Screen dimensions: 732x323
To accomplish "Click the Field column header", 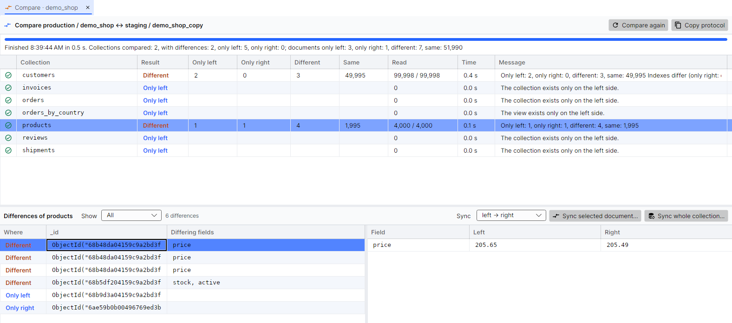I will tap(418, 232).
